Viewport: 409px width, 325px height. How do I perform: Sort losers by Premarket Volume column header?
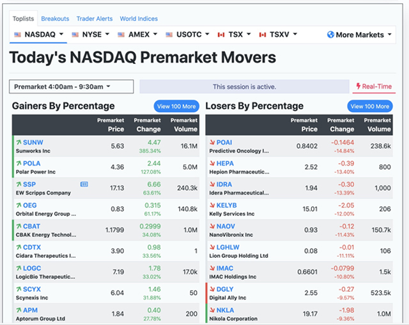tap(378, 125)
